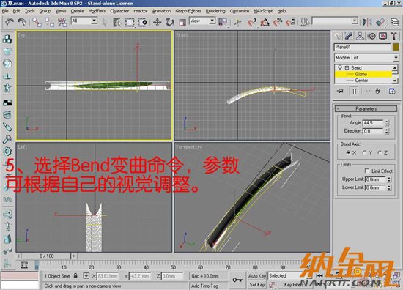Toggle Window/Crossing selection mode
This screenshot has width=403, height=290.
pyautogui.click(x=142, y=23)
